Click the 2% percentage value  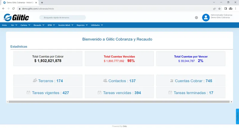[x=200, y=61]
